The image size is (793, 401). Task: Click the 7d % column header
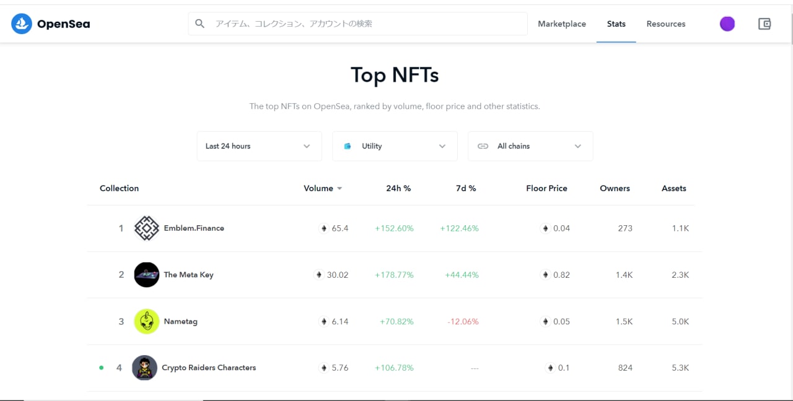point(466,188)
